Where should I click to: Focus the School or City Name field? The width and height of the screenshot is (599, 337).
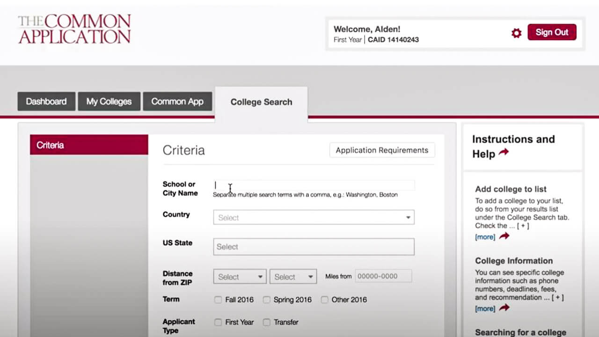pyautogui.click(x=314, y=185)
